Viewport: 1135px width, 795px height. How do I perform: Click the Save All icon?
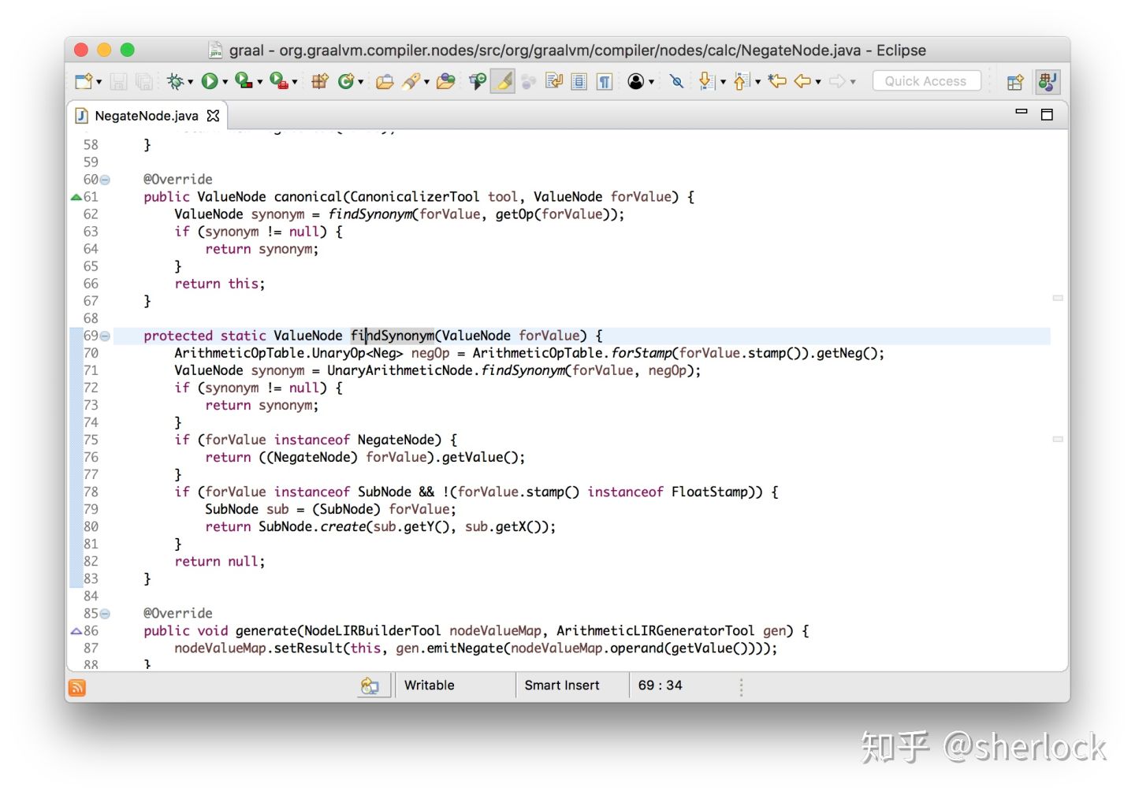coord(143,81)
